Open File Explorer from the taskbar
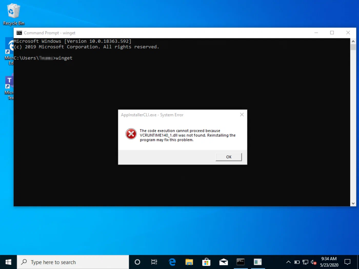359x269 pixels. (189, 262)
